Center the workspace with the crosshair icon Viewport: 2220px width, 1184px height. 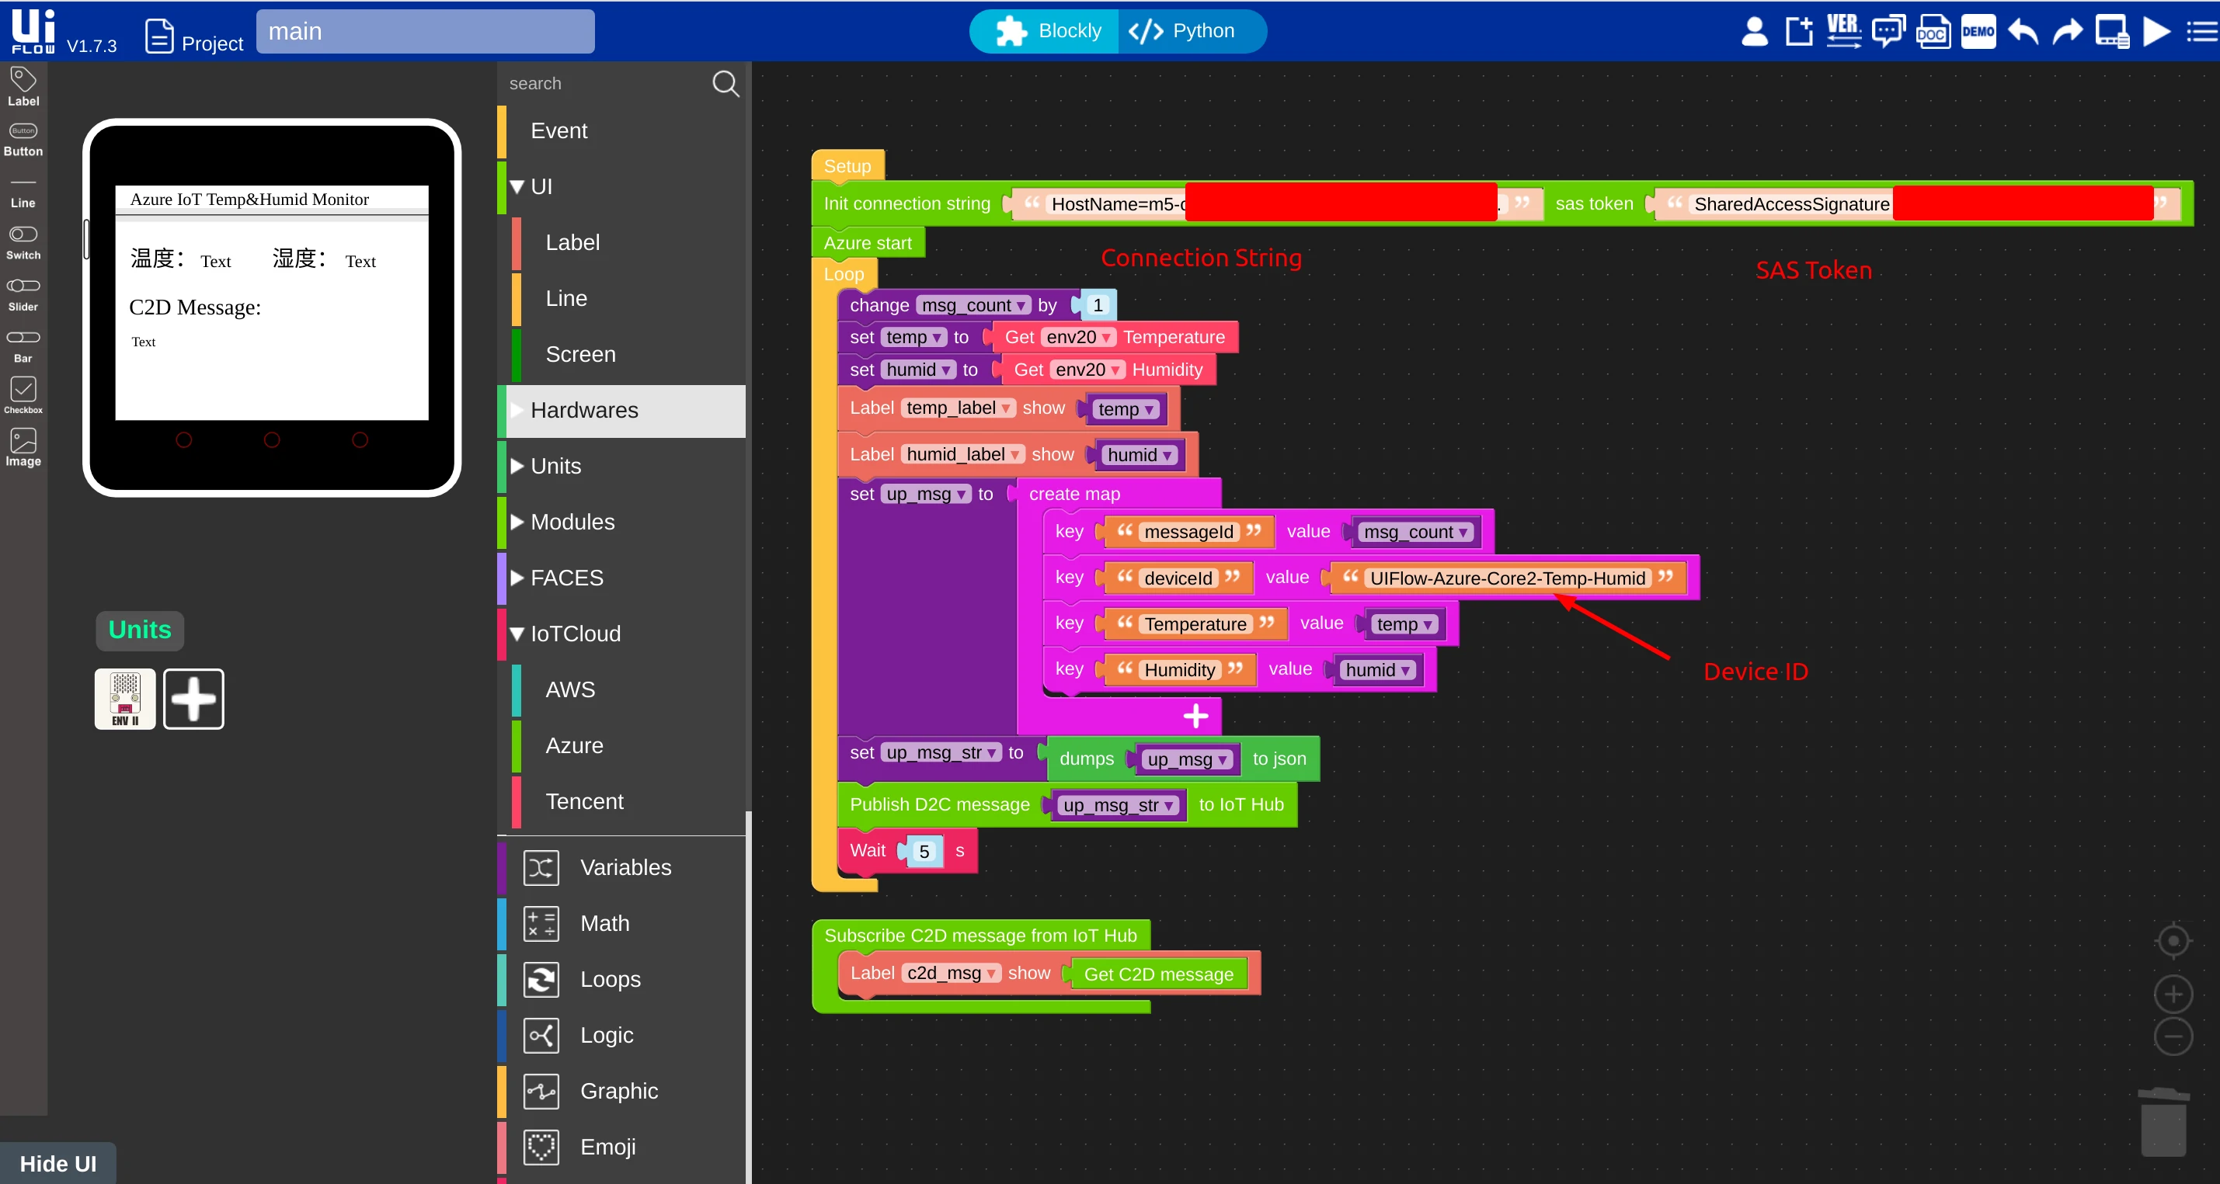coord(2173,940)
